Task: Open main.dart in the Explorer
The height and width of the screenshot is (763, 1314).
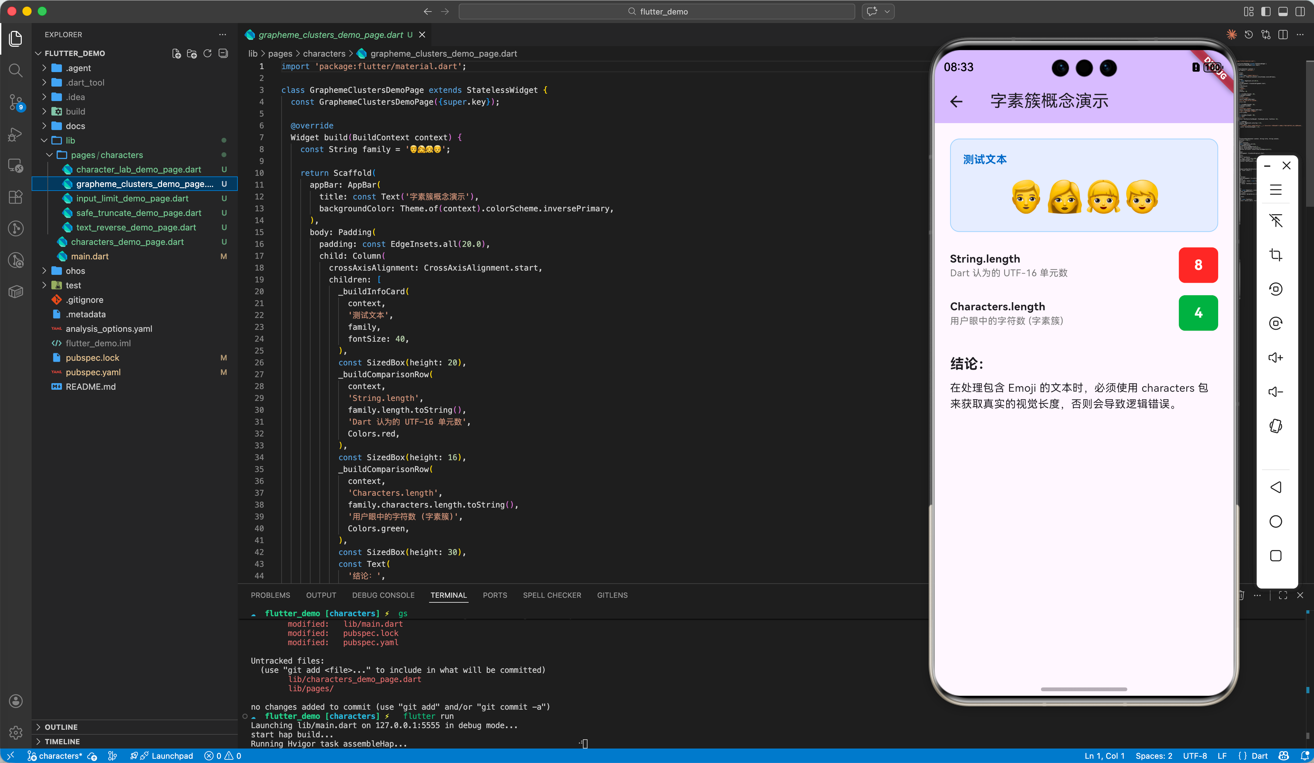Action: point(90,256)
